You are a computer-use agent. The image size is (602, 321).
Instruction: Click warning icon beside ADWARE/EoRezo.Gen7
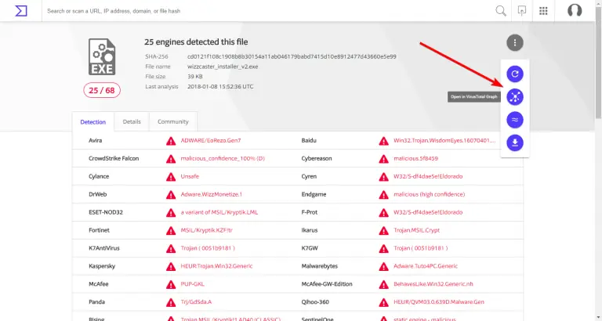coord(171,141)
